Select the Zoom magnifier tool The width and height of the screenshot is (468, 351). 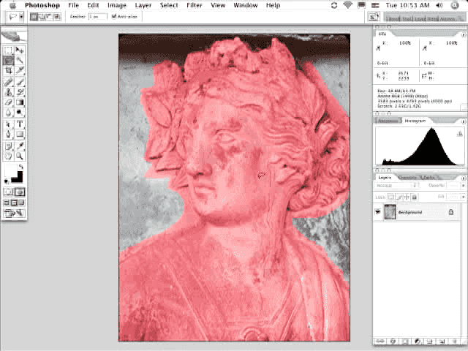(20, 156)
